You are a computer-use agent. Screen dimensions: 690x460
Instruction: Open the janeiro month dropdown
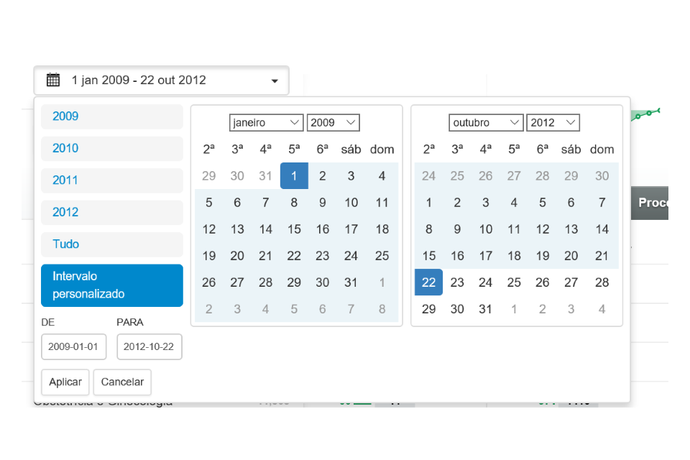(266, 123)
